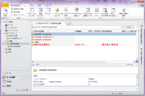The height and width of the screenshot is (96, 145).
Task: Click horizontal scrollbar right arrow
Action: tap(135, 62)
